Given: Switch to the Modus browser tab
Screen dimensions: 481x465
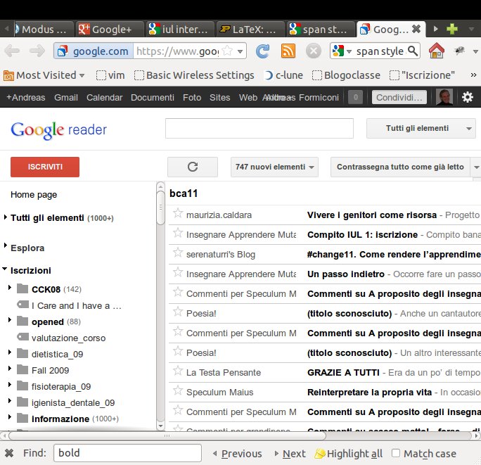Looking at the screenshot, I should click(43, 30).
